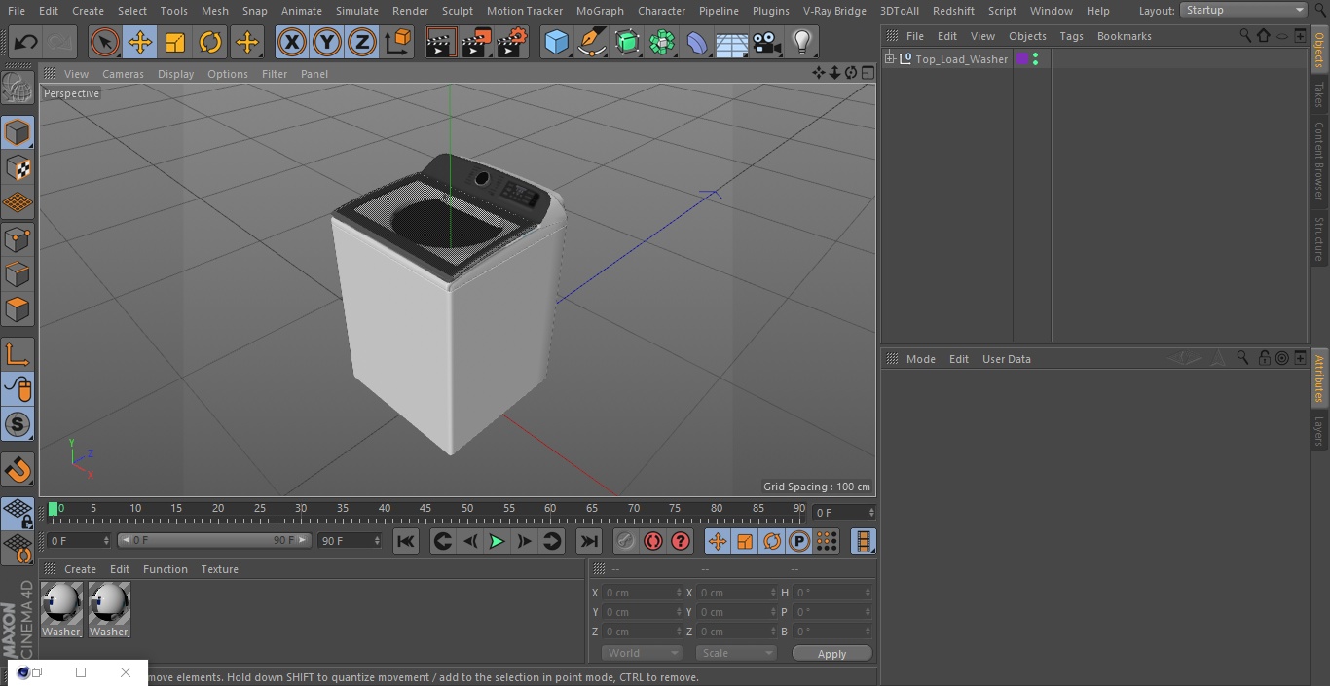
Task: Select second Washer material thumbnail
Action: click(x=109, y=610)
